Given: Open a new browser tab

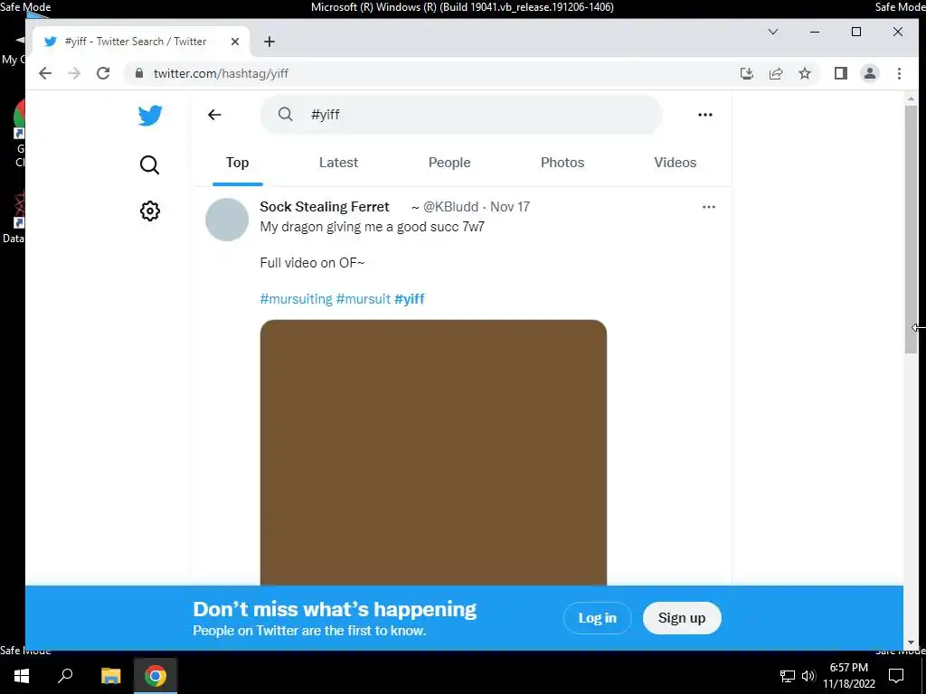Looking at the screenshot, I should pyautogui.click(x=269, y=42).
